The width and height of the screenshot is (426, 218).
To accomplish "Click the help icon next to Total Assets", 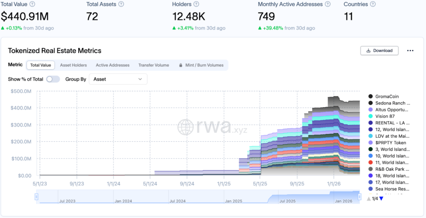I will 121,4.
